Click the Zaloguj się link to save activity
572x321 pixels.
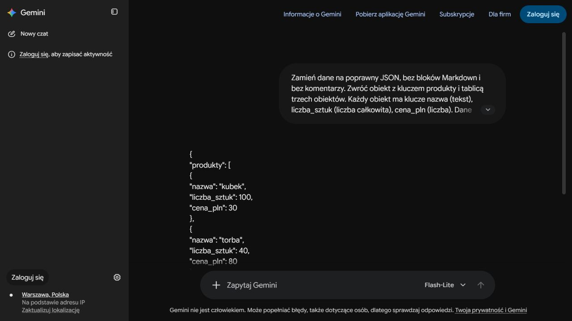coord(34,54)
